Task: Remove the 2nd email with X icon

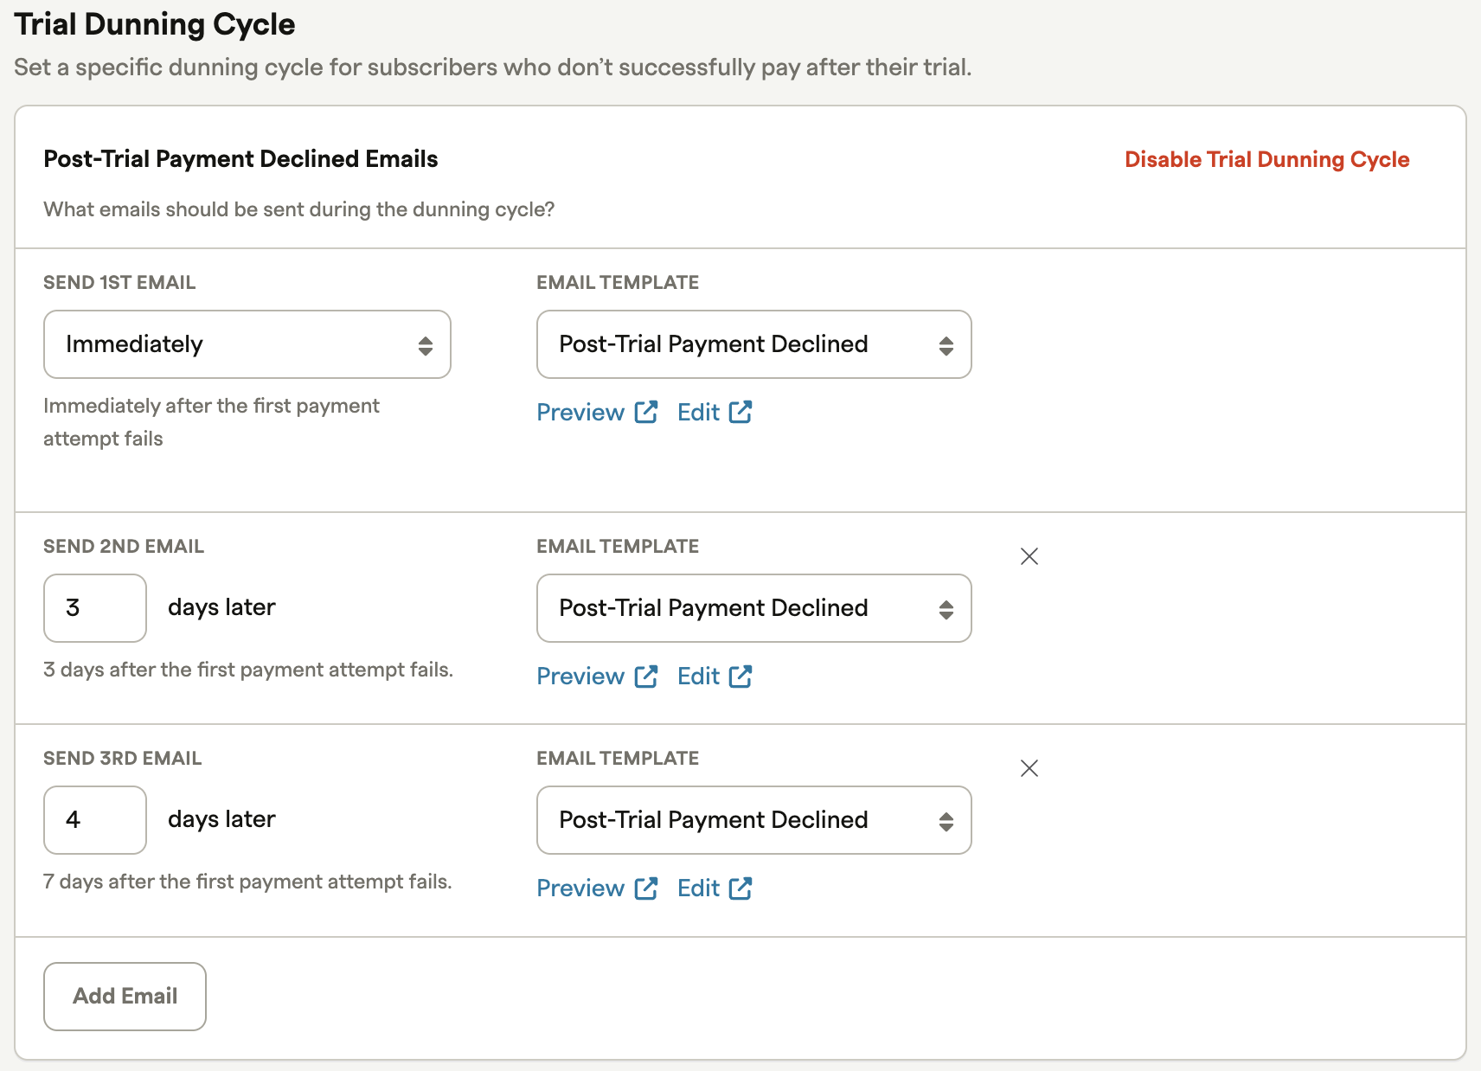Action: click(1029, 556)
